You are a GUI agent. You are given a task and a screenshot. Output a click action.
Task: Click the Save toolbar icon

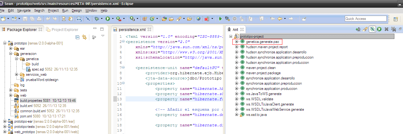[x=25, y=19]
